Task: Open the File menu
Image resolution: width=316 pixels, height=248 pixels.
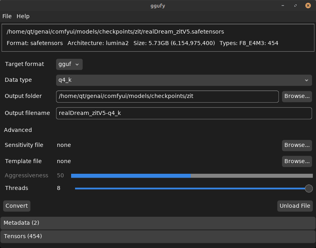Action: click(x=7, y=16)
